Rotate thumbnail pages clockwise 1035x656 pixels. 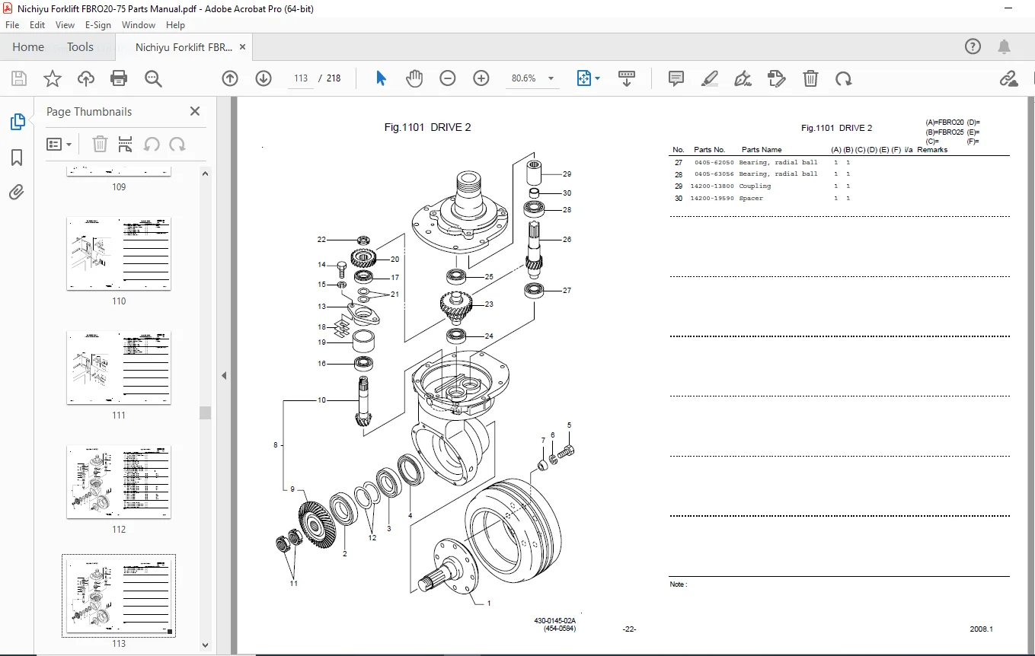point(177,144)
